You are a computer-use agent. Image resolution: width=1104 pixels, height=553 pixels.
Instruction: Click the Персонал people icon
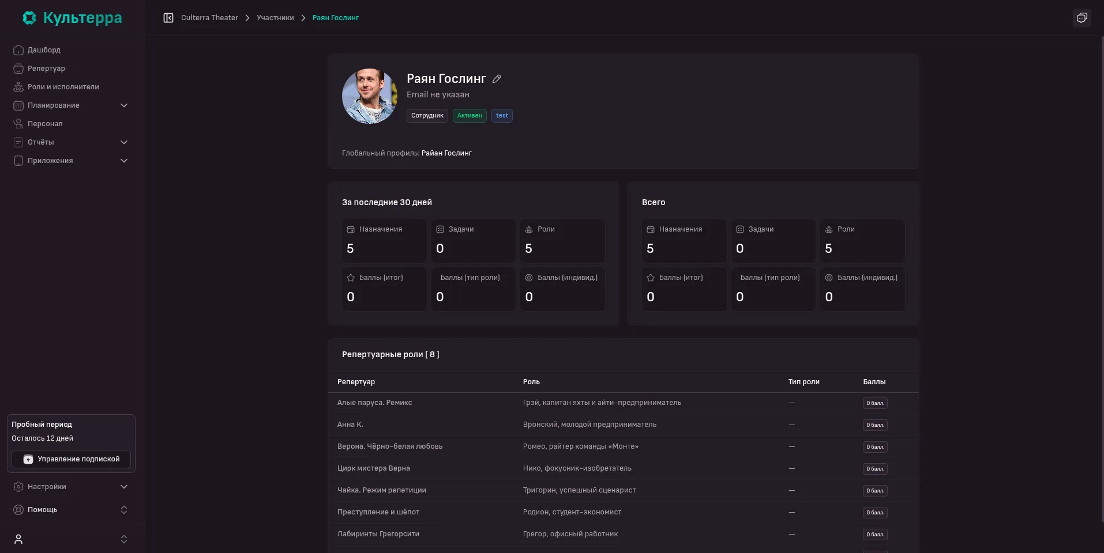18,124
